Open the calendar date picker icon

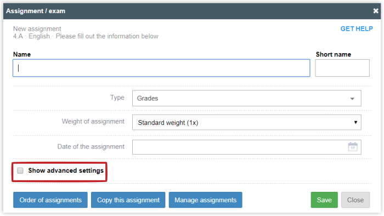tap(353, 147)
